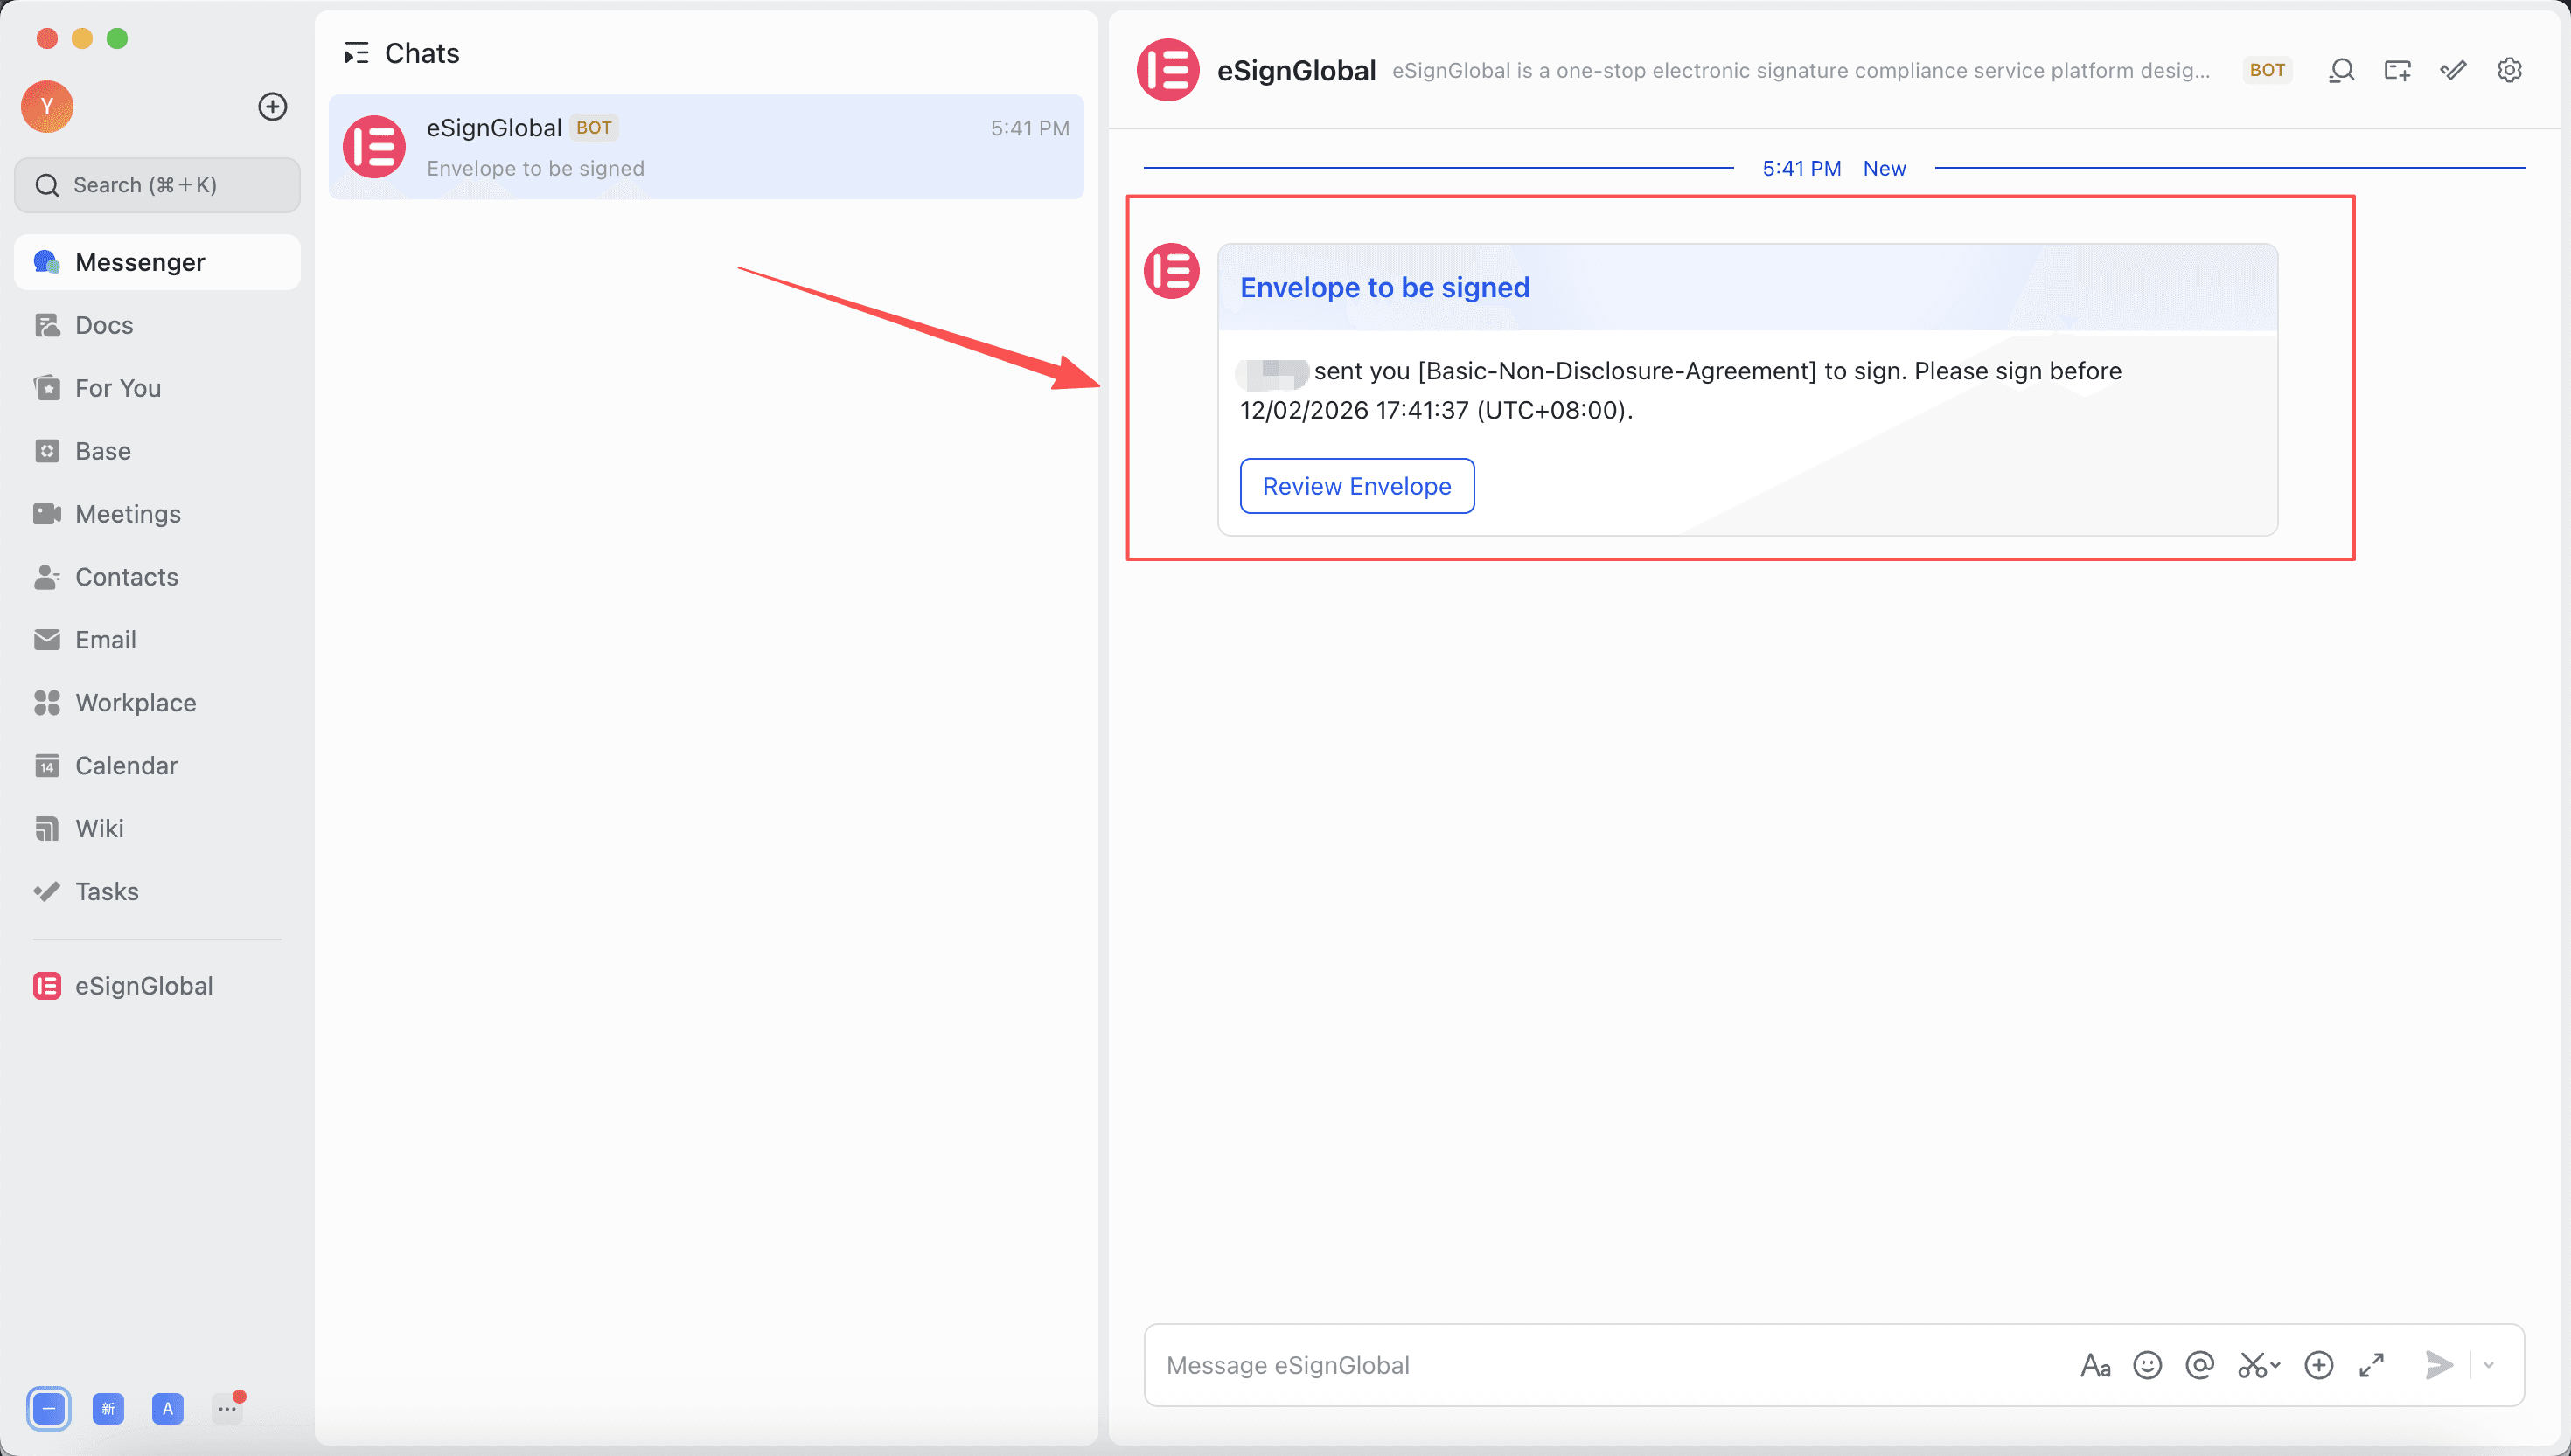Click the search icon in chat header
The image size is (2571, 1456).
tap(2341, 70)
